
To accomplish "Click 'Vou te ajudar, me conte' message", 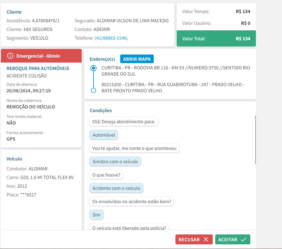I will coord(134,148).
